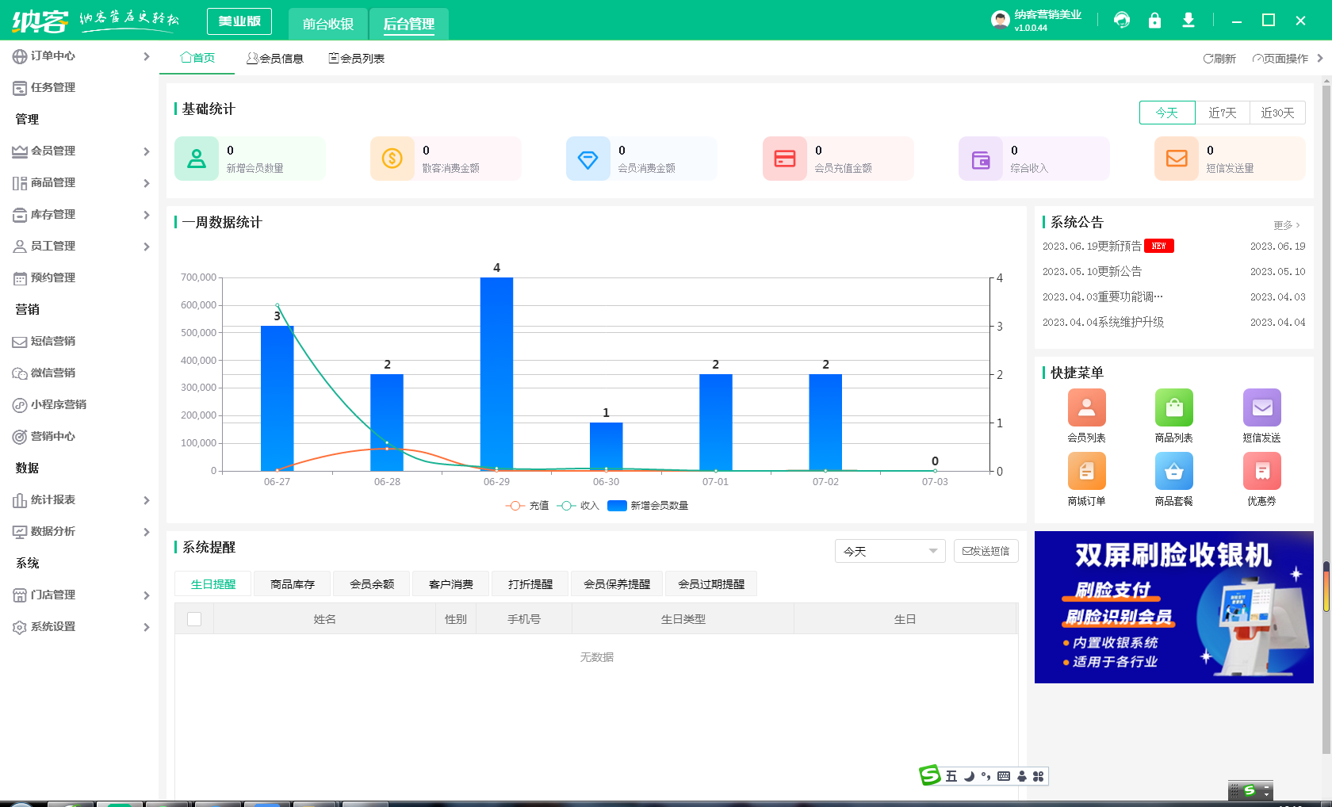Image resolution: width=1332 pixels, height=807 pixels.
Task: Toggle the 充值 series in chart legend
Action: (x=527, y=506)
